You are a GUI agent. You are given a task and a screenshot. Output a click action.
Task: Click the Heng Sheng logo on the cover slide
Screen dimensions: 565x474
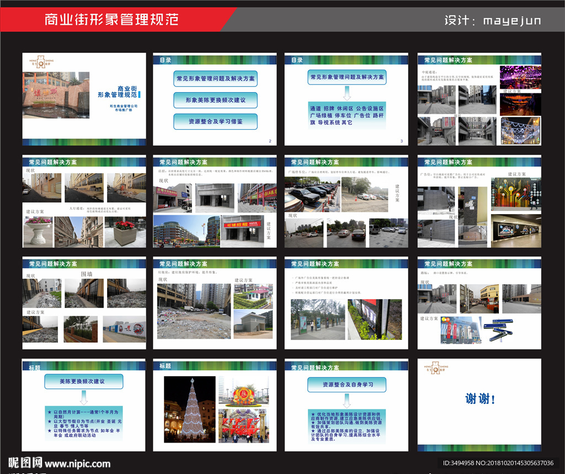click(41, 62)
